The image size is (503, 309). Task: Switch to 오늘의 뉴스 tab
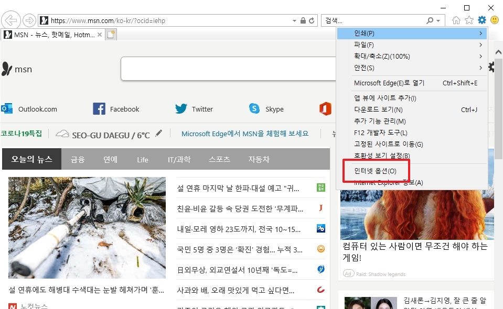click(x=31, y=159)
